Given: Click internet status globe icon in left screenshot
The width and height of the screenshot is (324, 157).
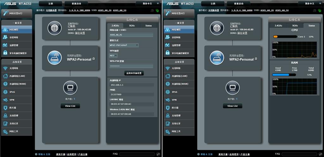Looking at the screenshot, I should coord(54,28).
